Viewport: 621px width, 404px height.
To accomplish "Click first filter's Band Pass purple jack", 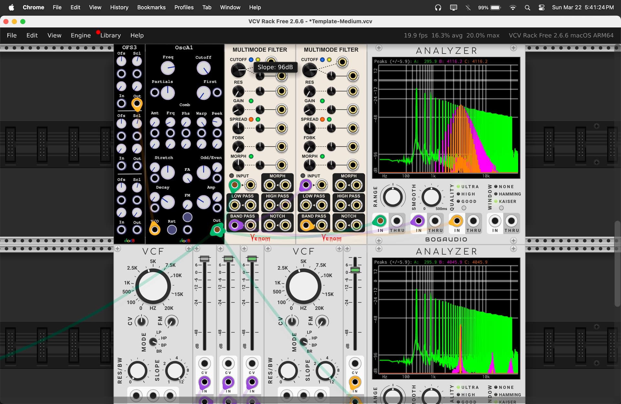I will point(235,225).
